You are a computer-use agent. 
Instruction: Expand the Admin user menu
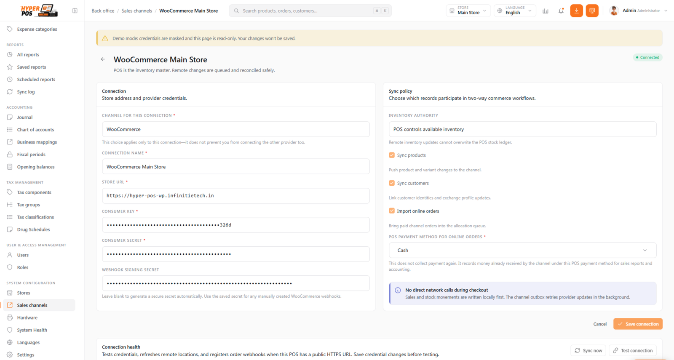pyautogui.click(x=639, y=11)
